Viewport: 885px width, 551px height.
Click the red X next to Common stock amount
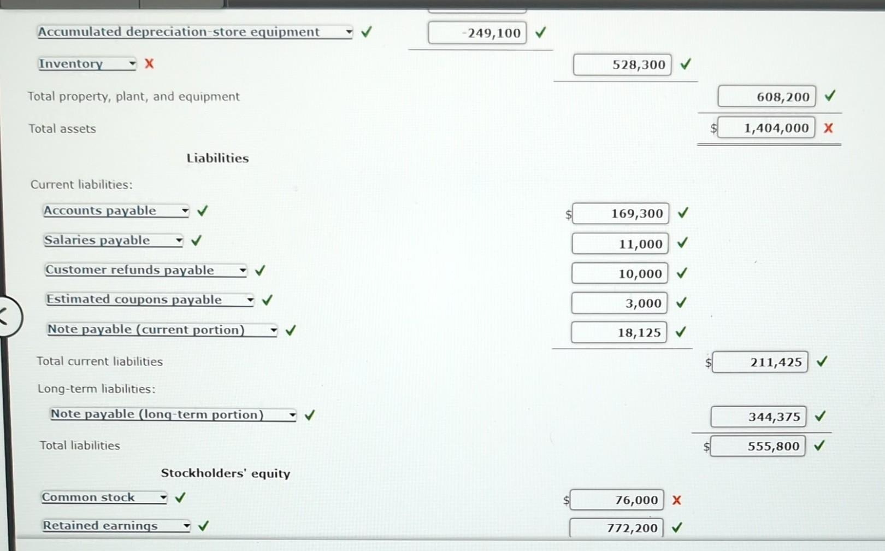coord(676,499)
